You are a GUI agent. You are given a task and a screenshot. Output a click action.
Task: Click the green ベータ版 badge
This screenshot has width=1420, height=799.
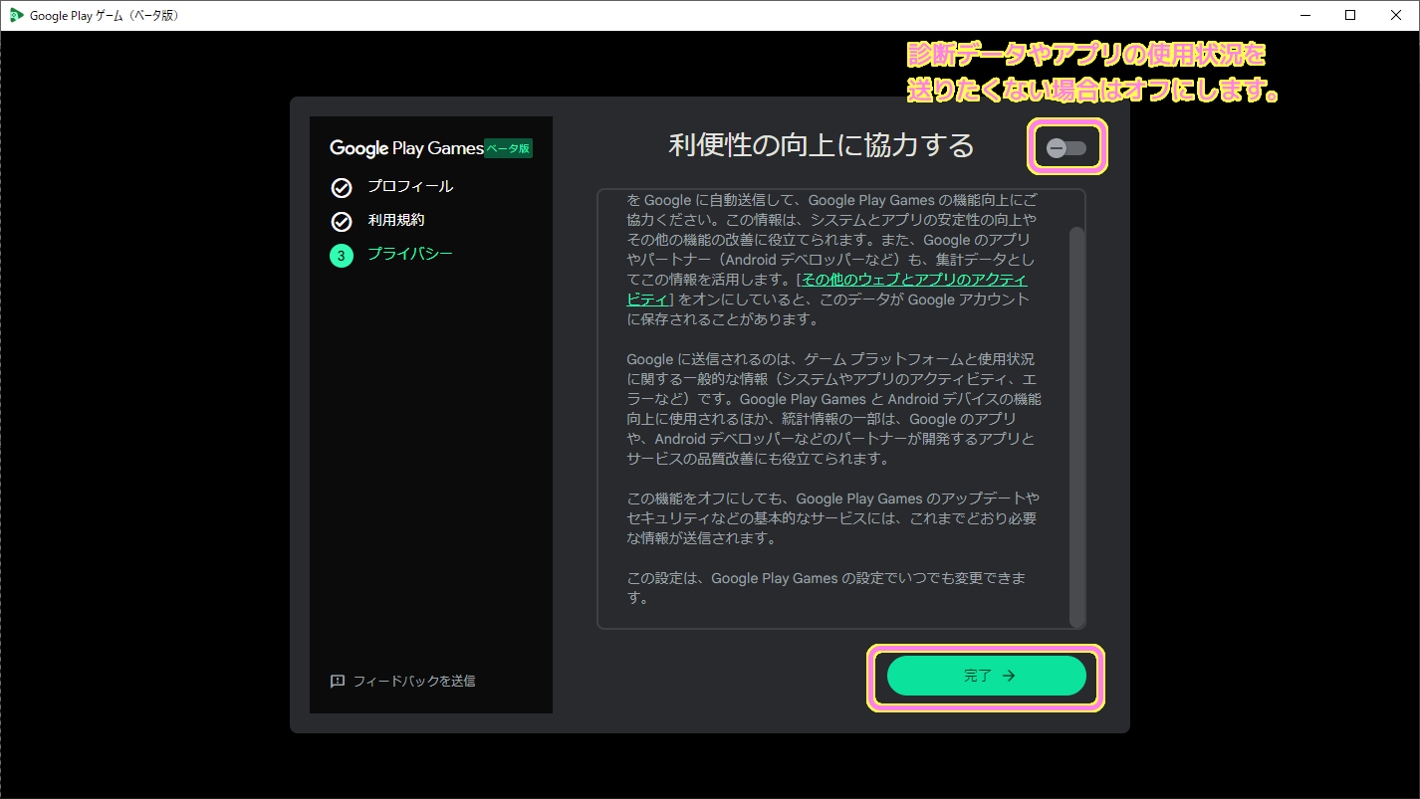[508, 148]
